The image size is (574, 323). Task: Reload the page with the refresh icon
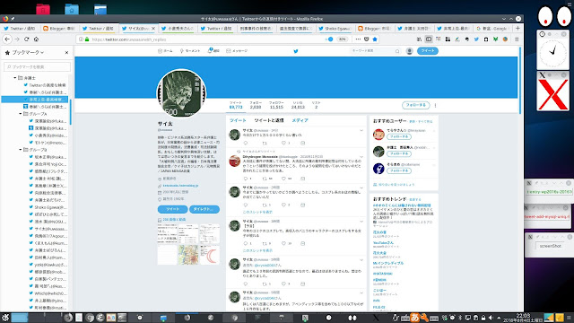[x=26, y=39]
